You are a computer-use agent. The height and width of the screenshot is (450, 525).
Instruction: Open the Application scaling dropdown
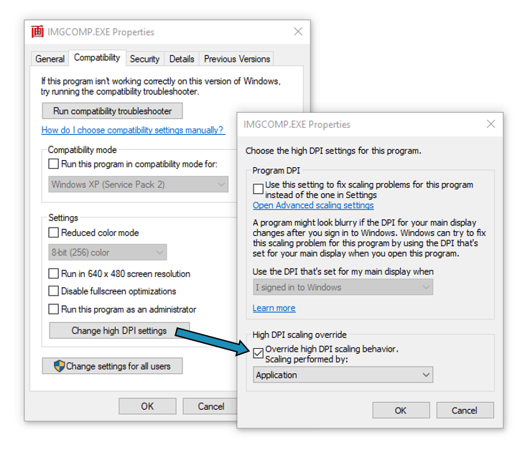[x=343, y=375]
